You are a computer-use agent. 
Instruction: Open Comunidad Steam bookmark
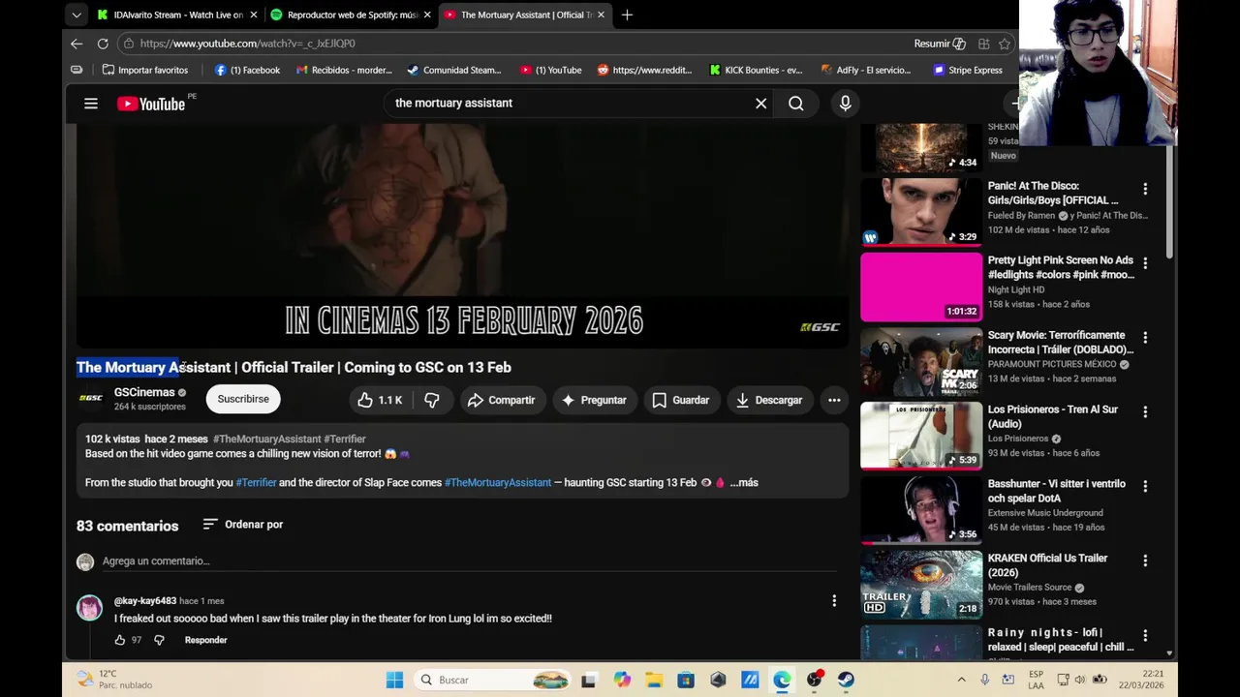[454, 70]
